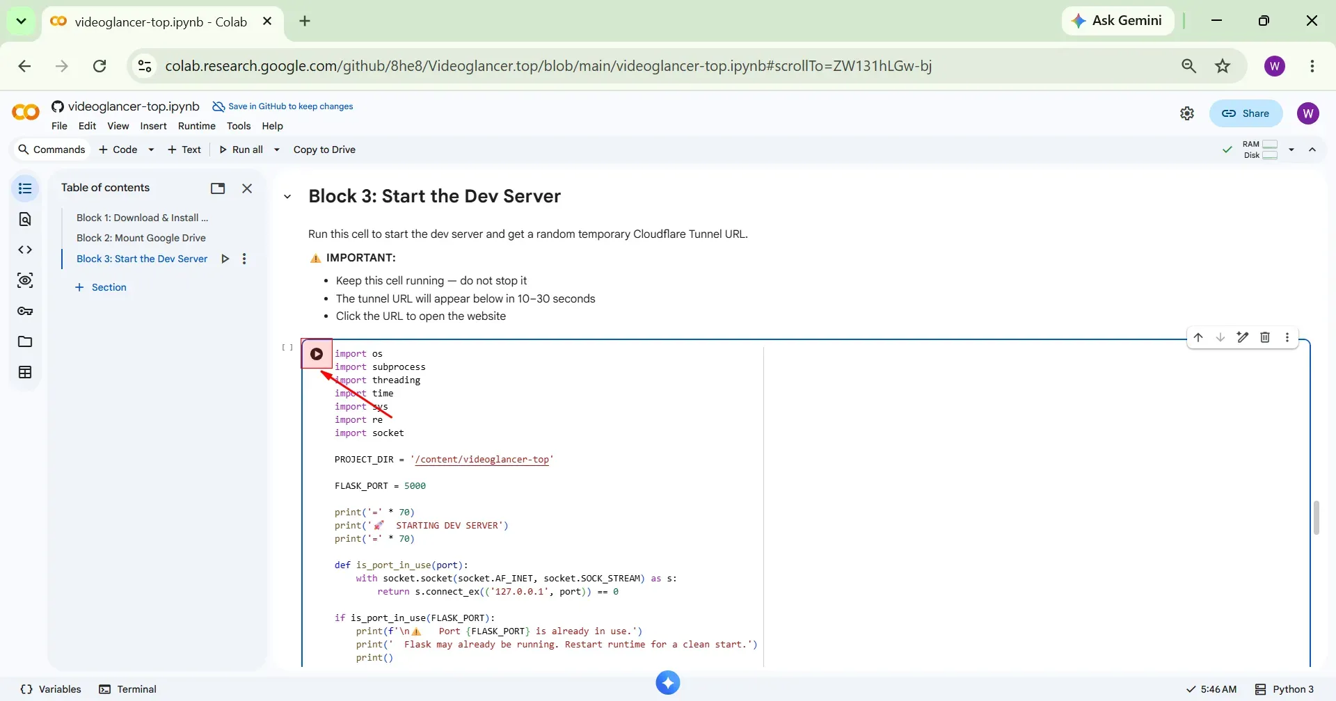This screenshot has height=701, width=1336.
Task: Open the Code snippets sidebar icon
Action: pos(25,250)
